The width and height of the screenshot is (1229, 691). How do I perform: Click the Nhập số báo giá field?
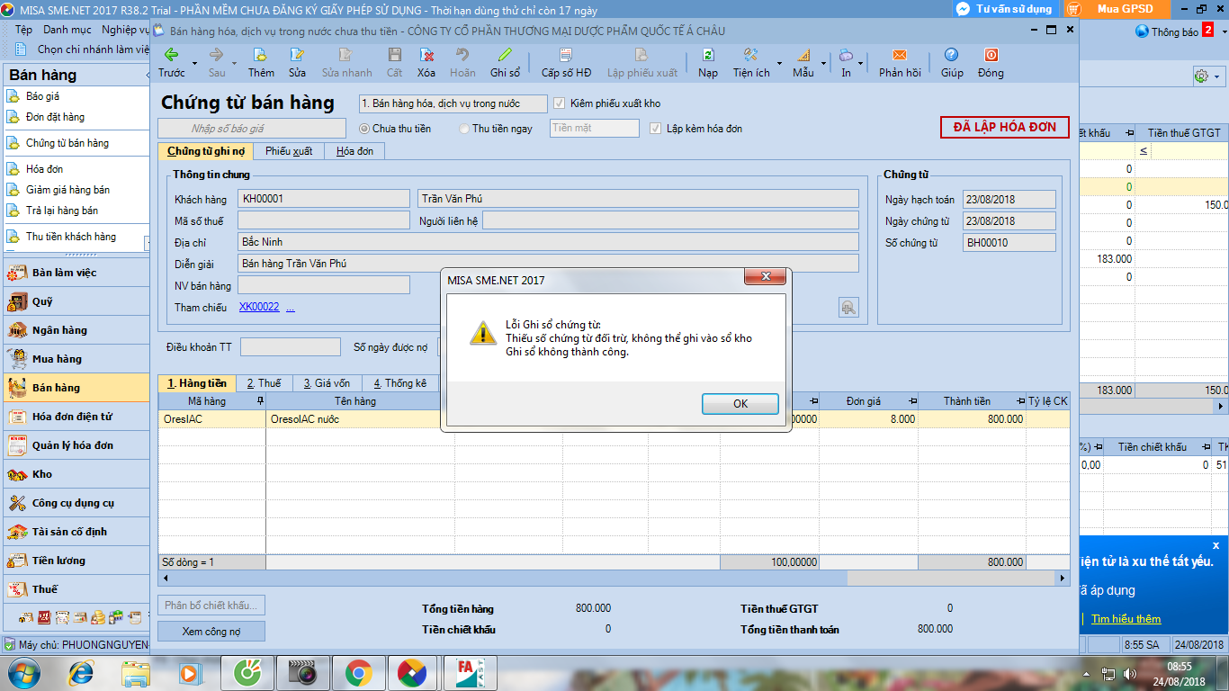[x=251, y=129]
